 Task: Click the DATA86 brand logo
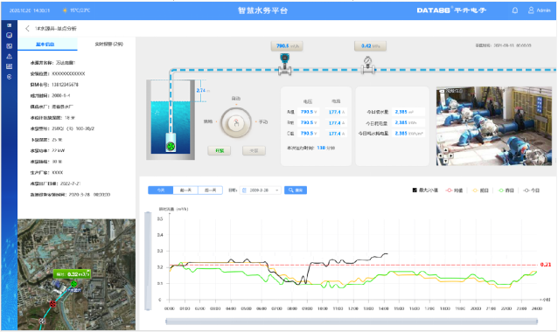tap(451, 10)
